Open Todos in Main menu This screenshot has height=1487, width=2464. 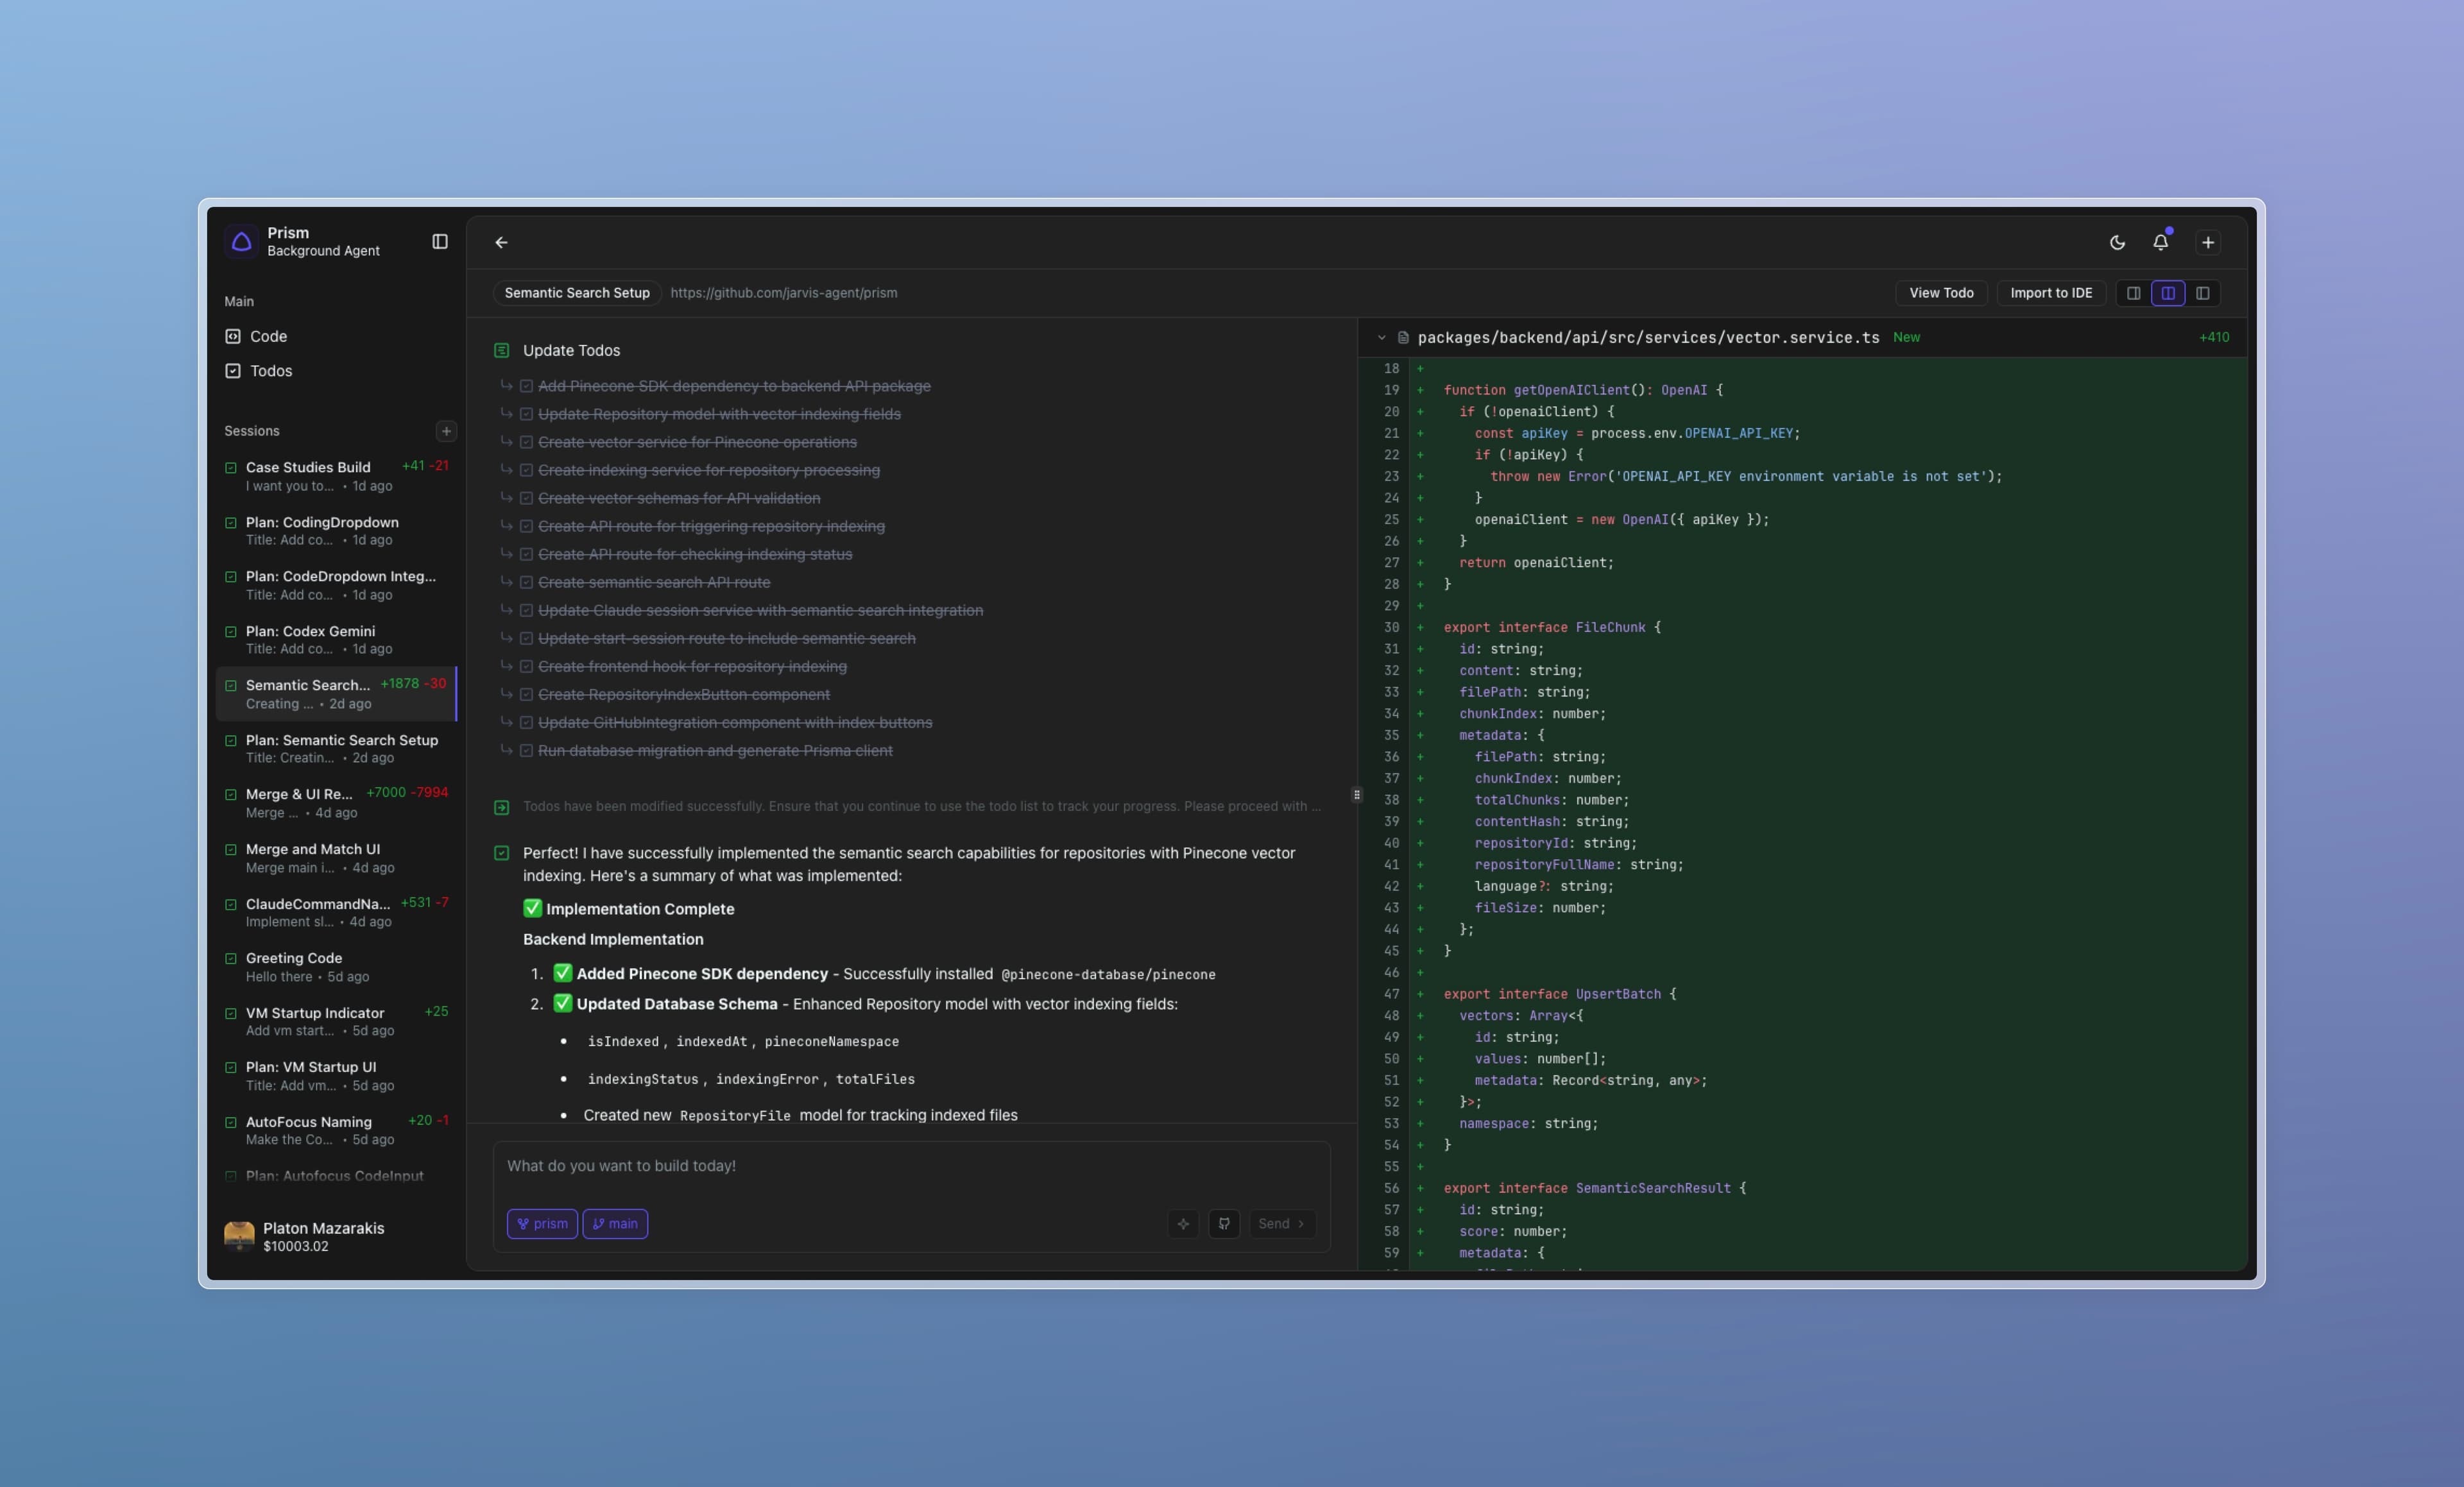pos(270,371)
